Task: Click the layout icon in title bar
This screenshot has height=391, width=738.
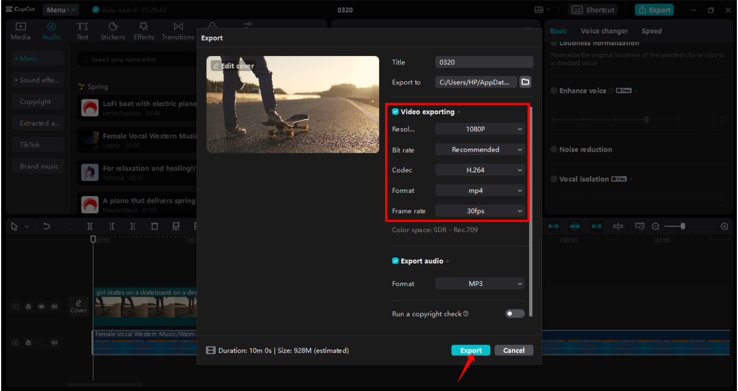Action: click(x=538, y=10)
